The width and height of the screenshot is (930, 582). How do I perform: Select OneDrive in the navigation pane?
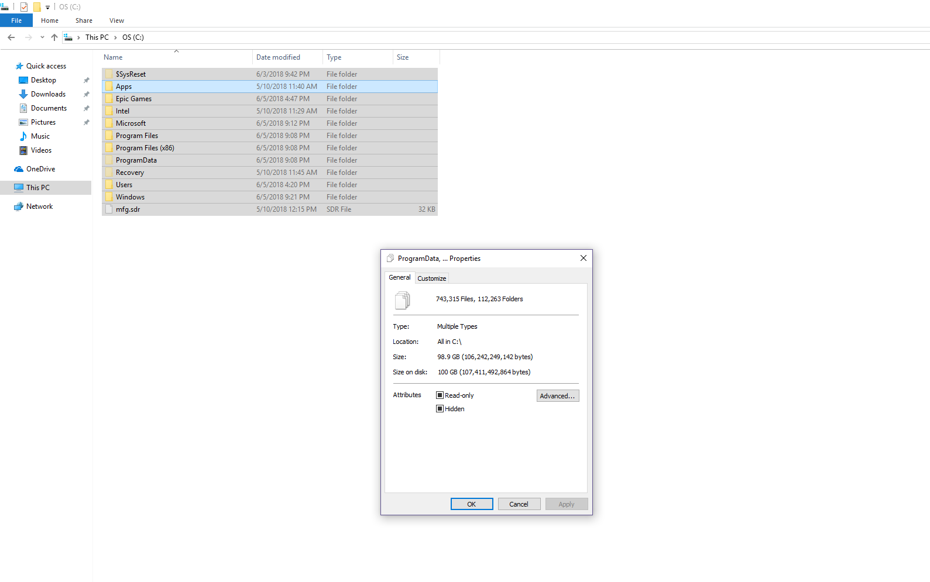pyautogui.click(x=40, y=169)
